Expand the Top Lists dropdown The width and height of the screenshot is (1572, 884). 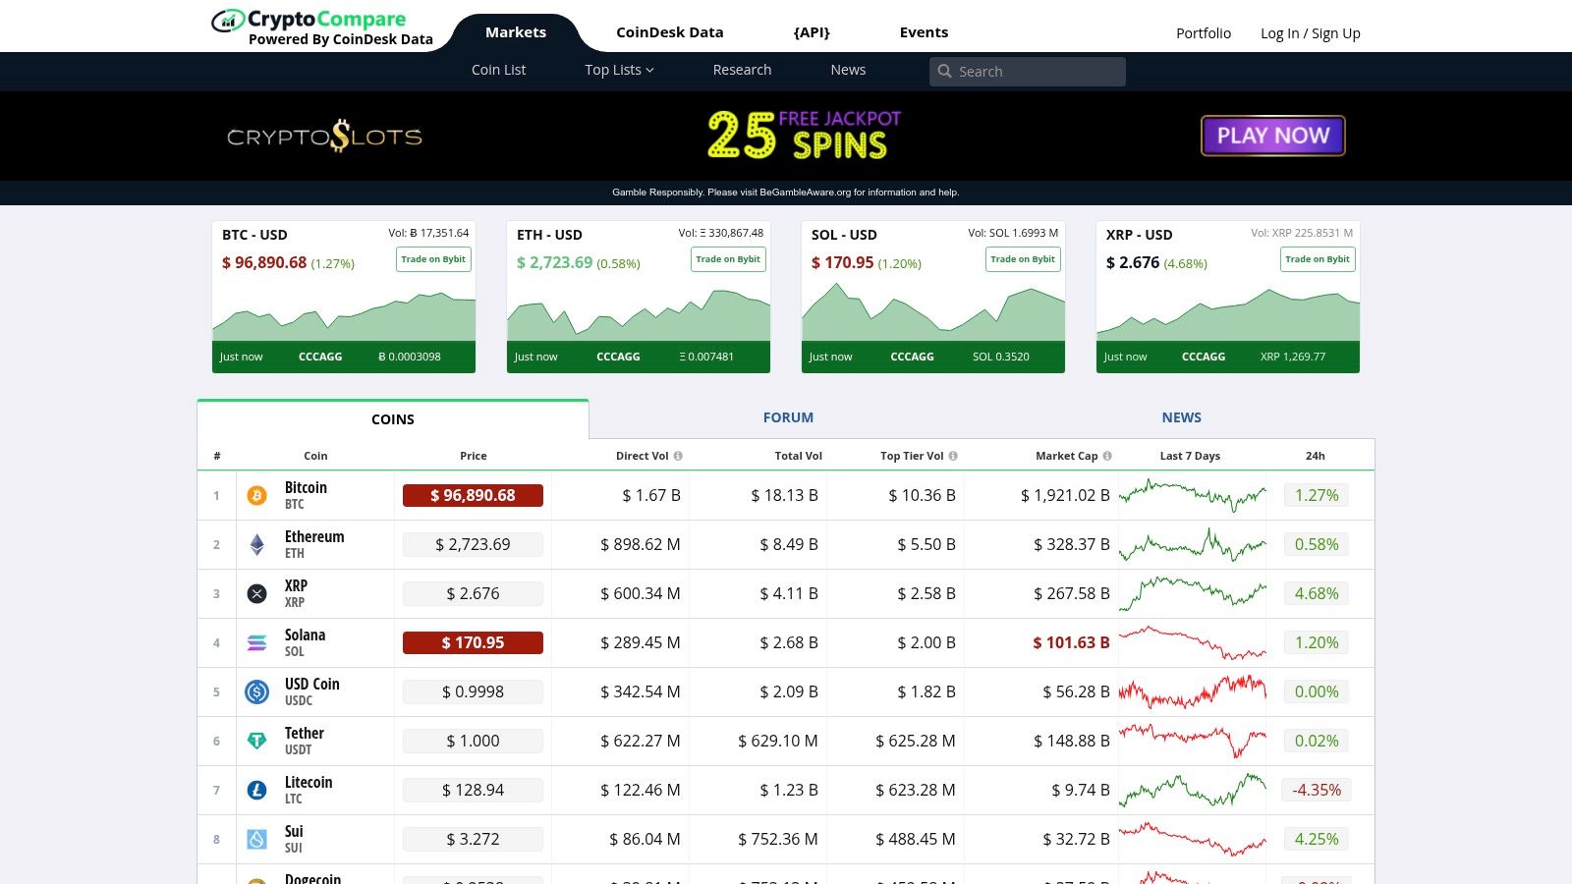click(619, 70)
